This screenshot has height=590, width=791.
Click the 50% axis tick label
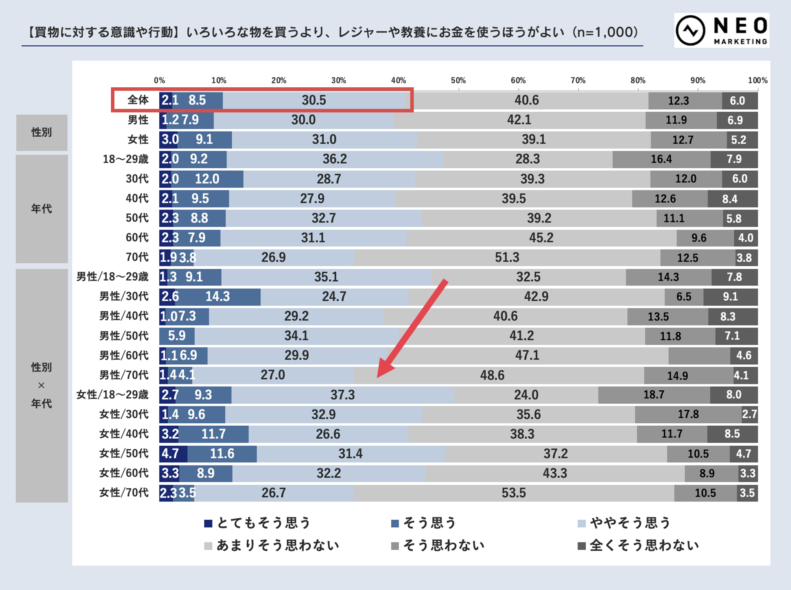(x=458, y=81)
